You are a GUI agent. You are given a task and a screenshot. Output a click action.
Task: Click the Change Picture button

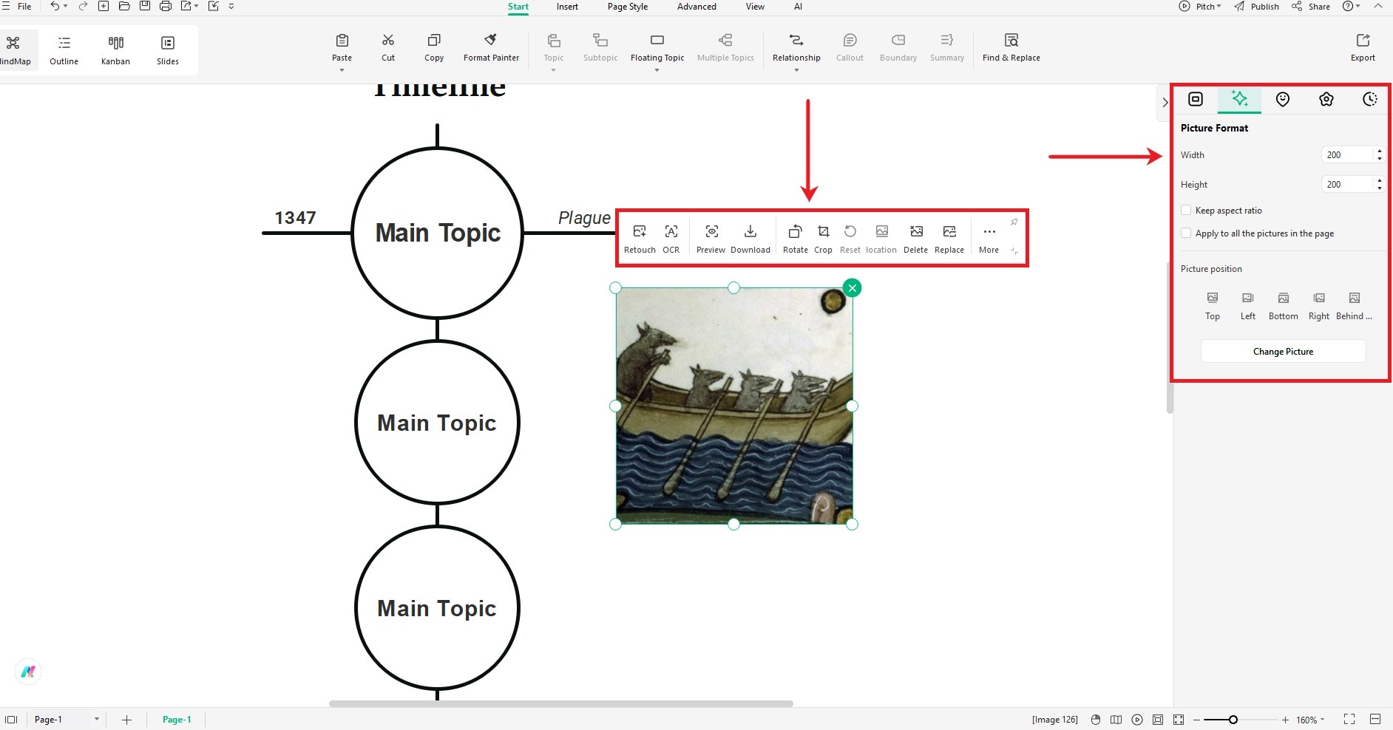click(x=1283, y=352)
